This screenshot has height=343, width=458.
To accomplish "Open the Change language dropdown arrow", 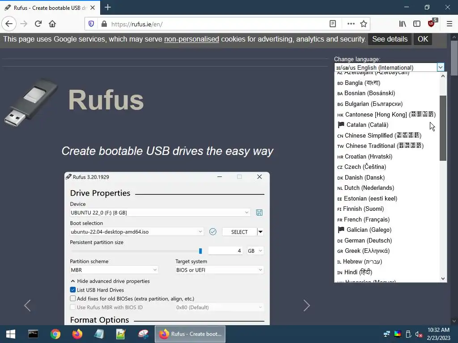I will pos(441,67).
